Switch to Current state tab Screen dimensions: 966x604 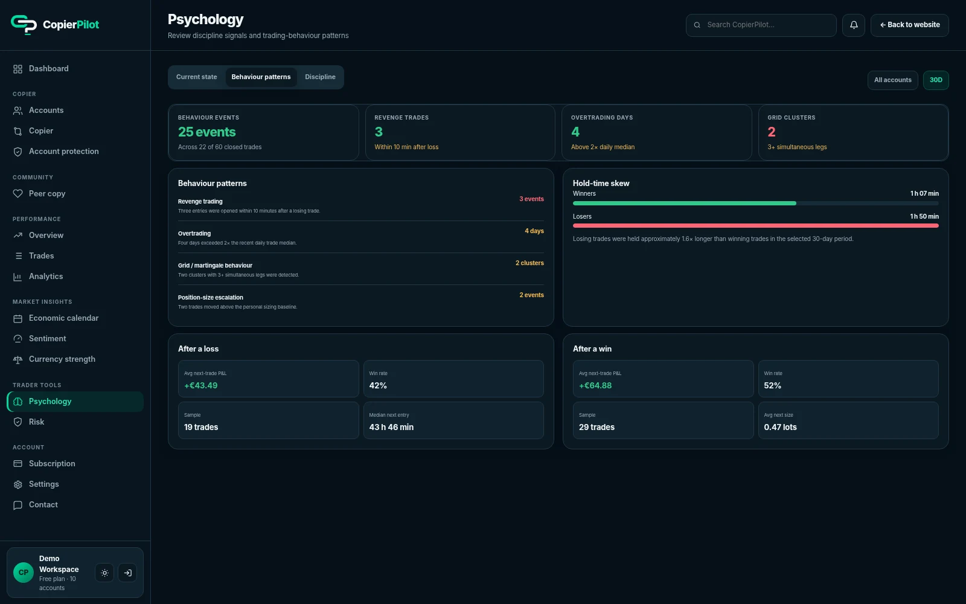(x=197, y=77)
